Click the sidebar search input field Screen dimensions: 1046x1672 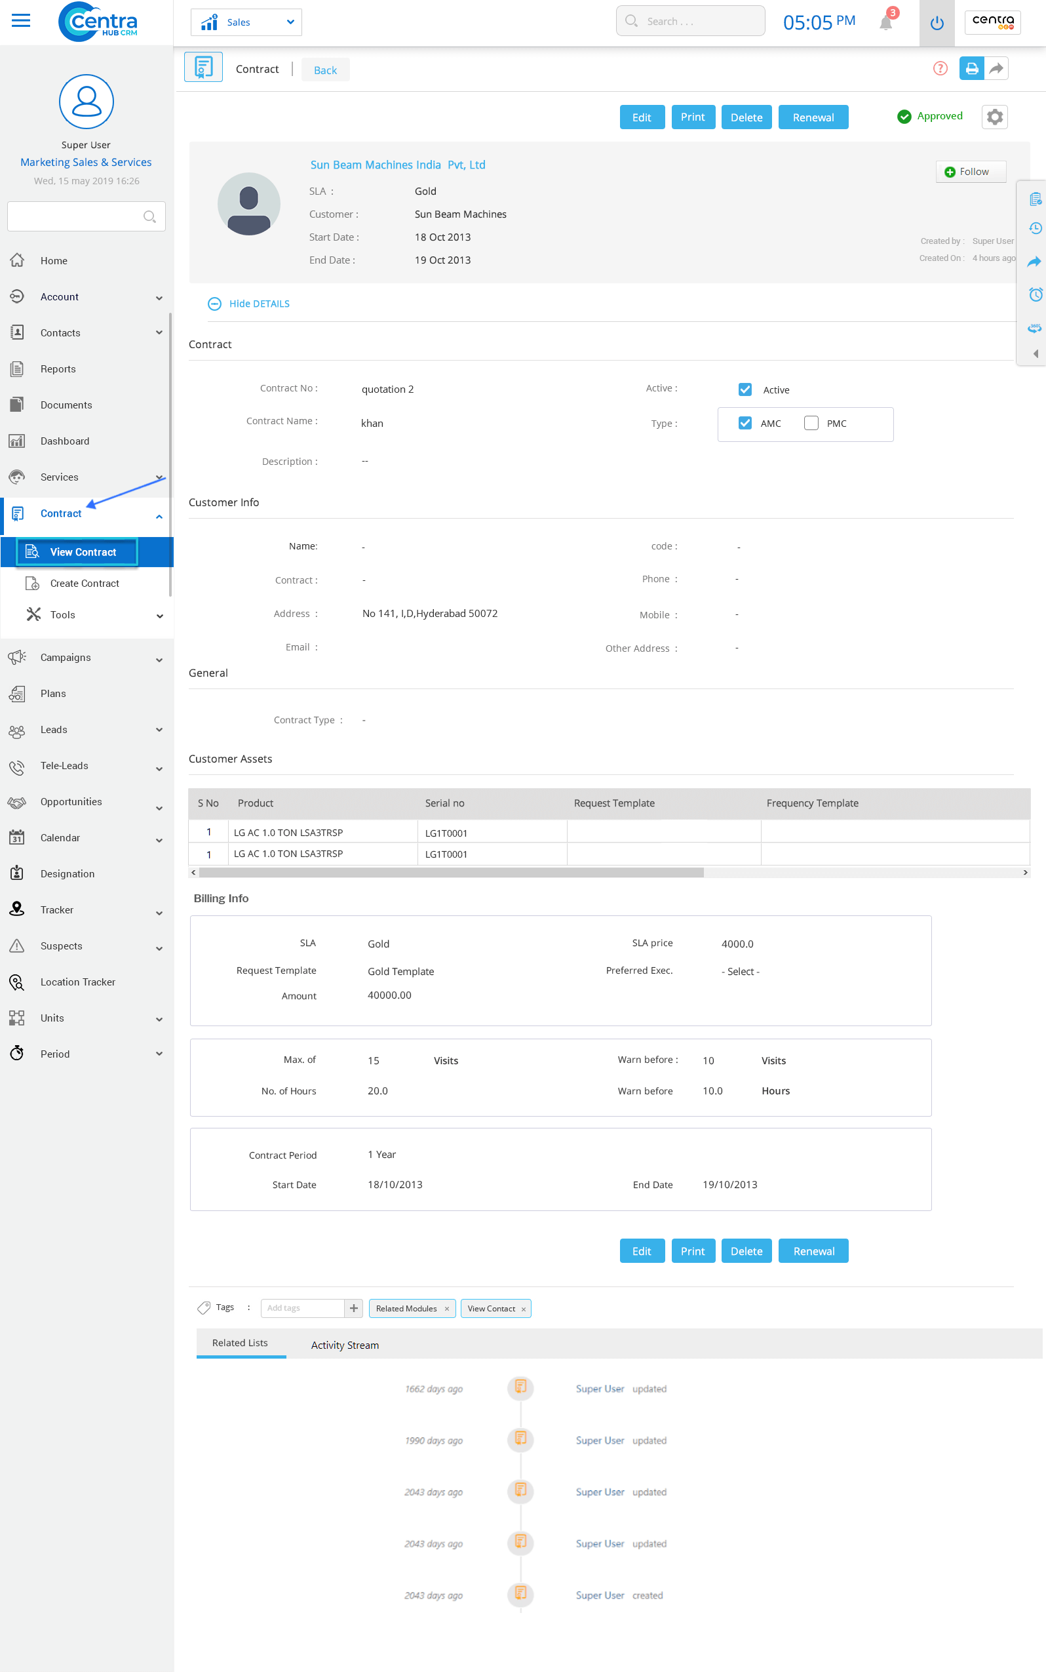(x=87, y=216)
